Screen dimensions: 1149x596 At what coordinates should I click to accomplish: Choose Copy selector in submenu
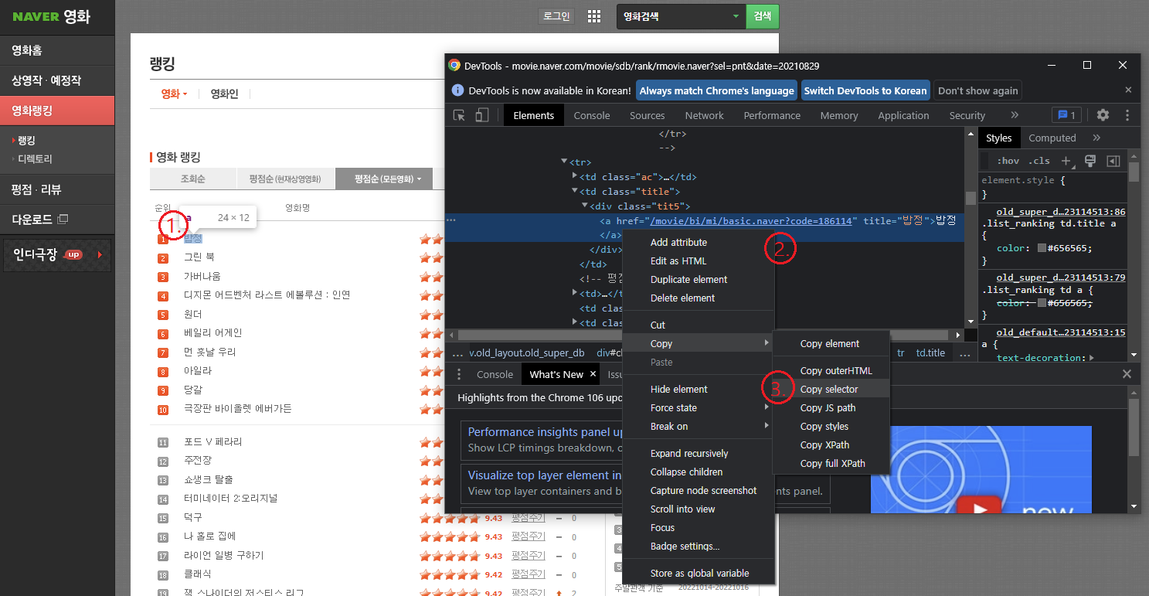(x=831, y=390)
